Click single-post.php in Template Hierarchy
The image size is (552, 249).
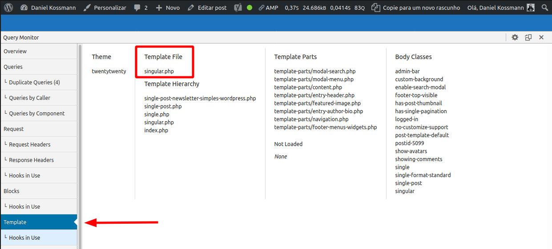163,107
